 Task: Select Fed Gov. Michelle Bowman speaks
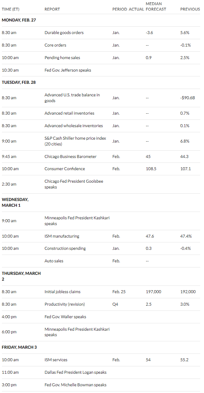pyautogui.click(x=75, y=385)
